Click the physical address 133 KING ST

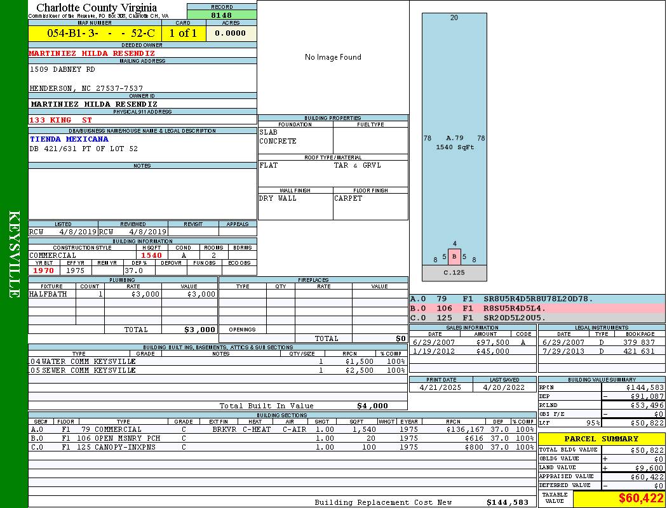[61, 120]
